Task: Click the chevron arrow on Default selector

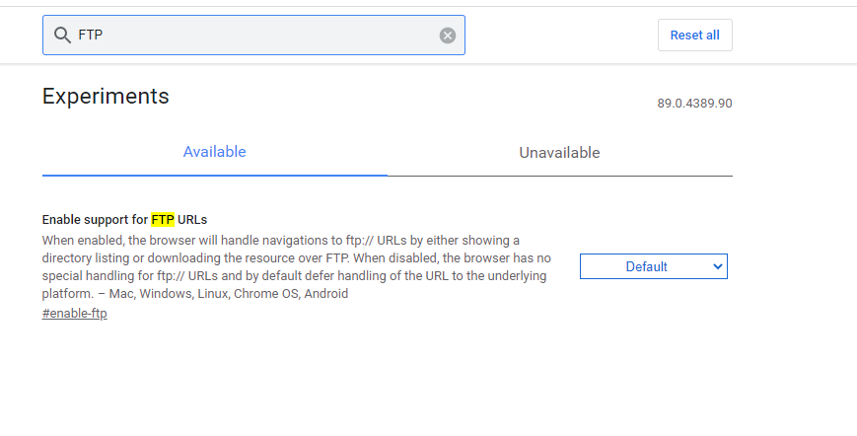Action: point(718,266)
